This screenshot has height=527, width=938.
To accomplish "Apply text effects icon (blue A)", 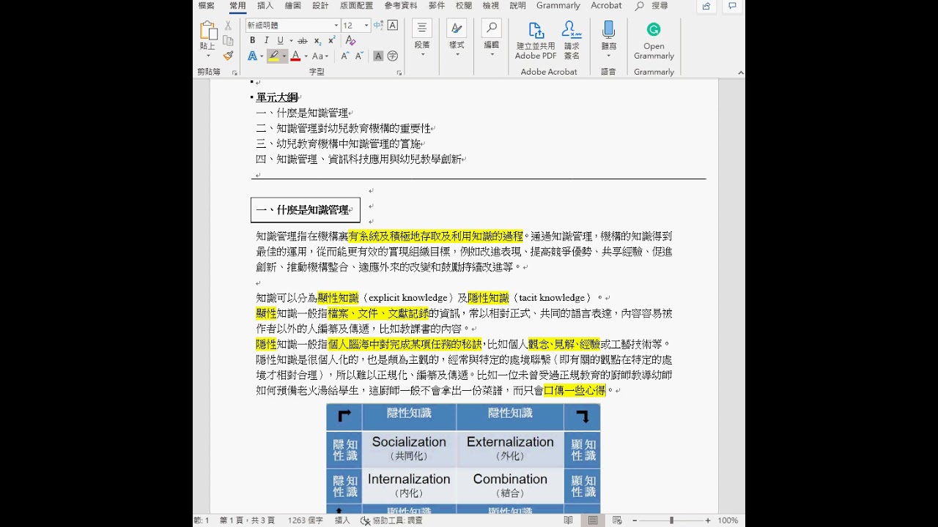I will pyautogui.click(x=252, y=56).
